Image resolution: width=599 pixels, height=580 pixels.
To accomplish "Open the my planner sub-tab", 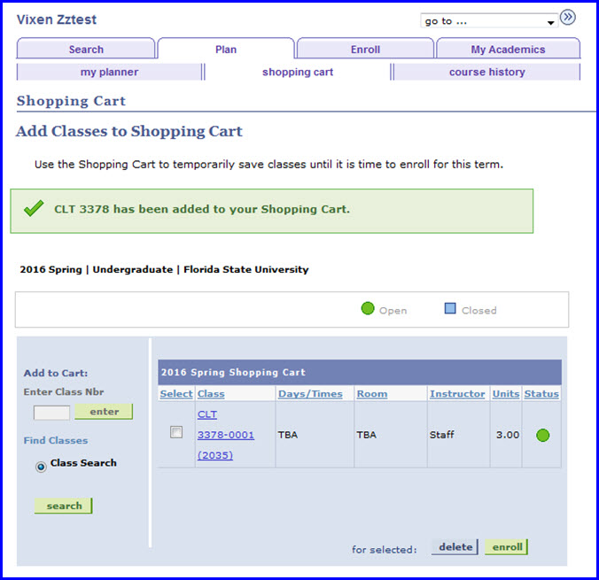I will [109, 72].
